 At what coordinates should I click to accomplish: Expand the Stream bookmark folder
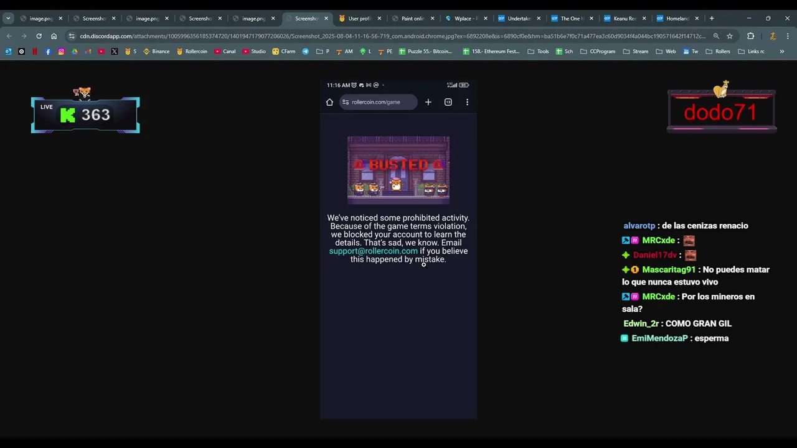coord(635,52)
